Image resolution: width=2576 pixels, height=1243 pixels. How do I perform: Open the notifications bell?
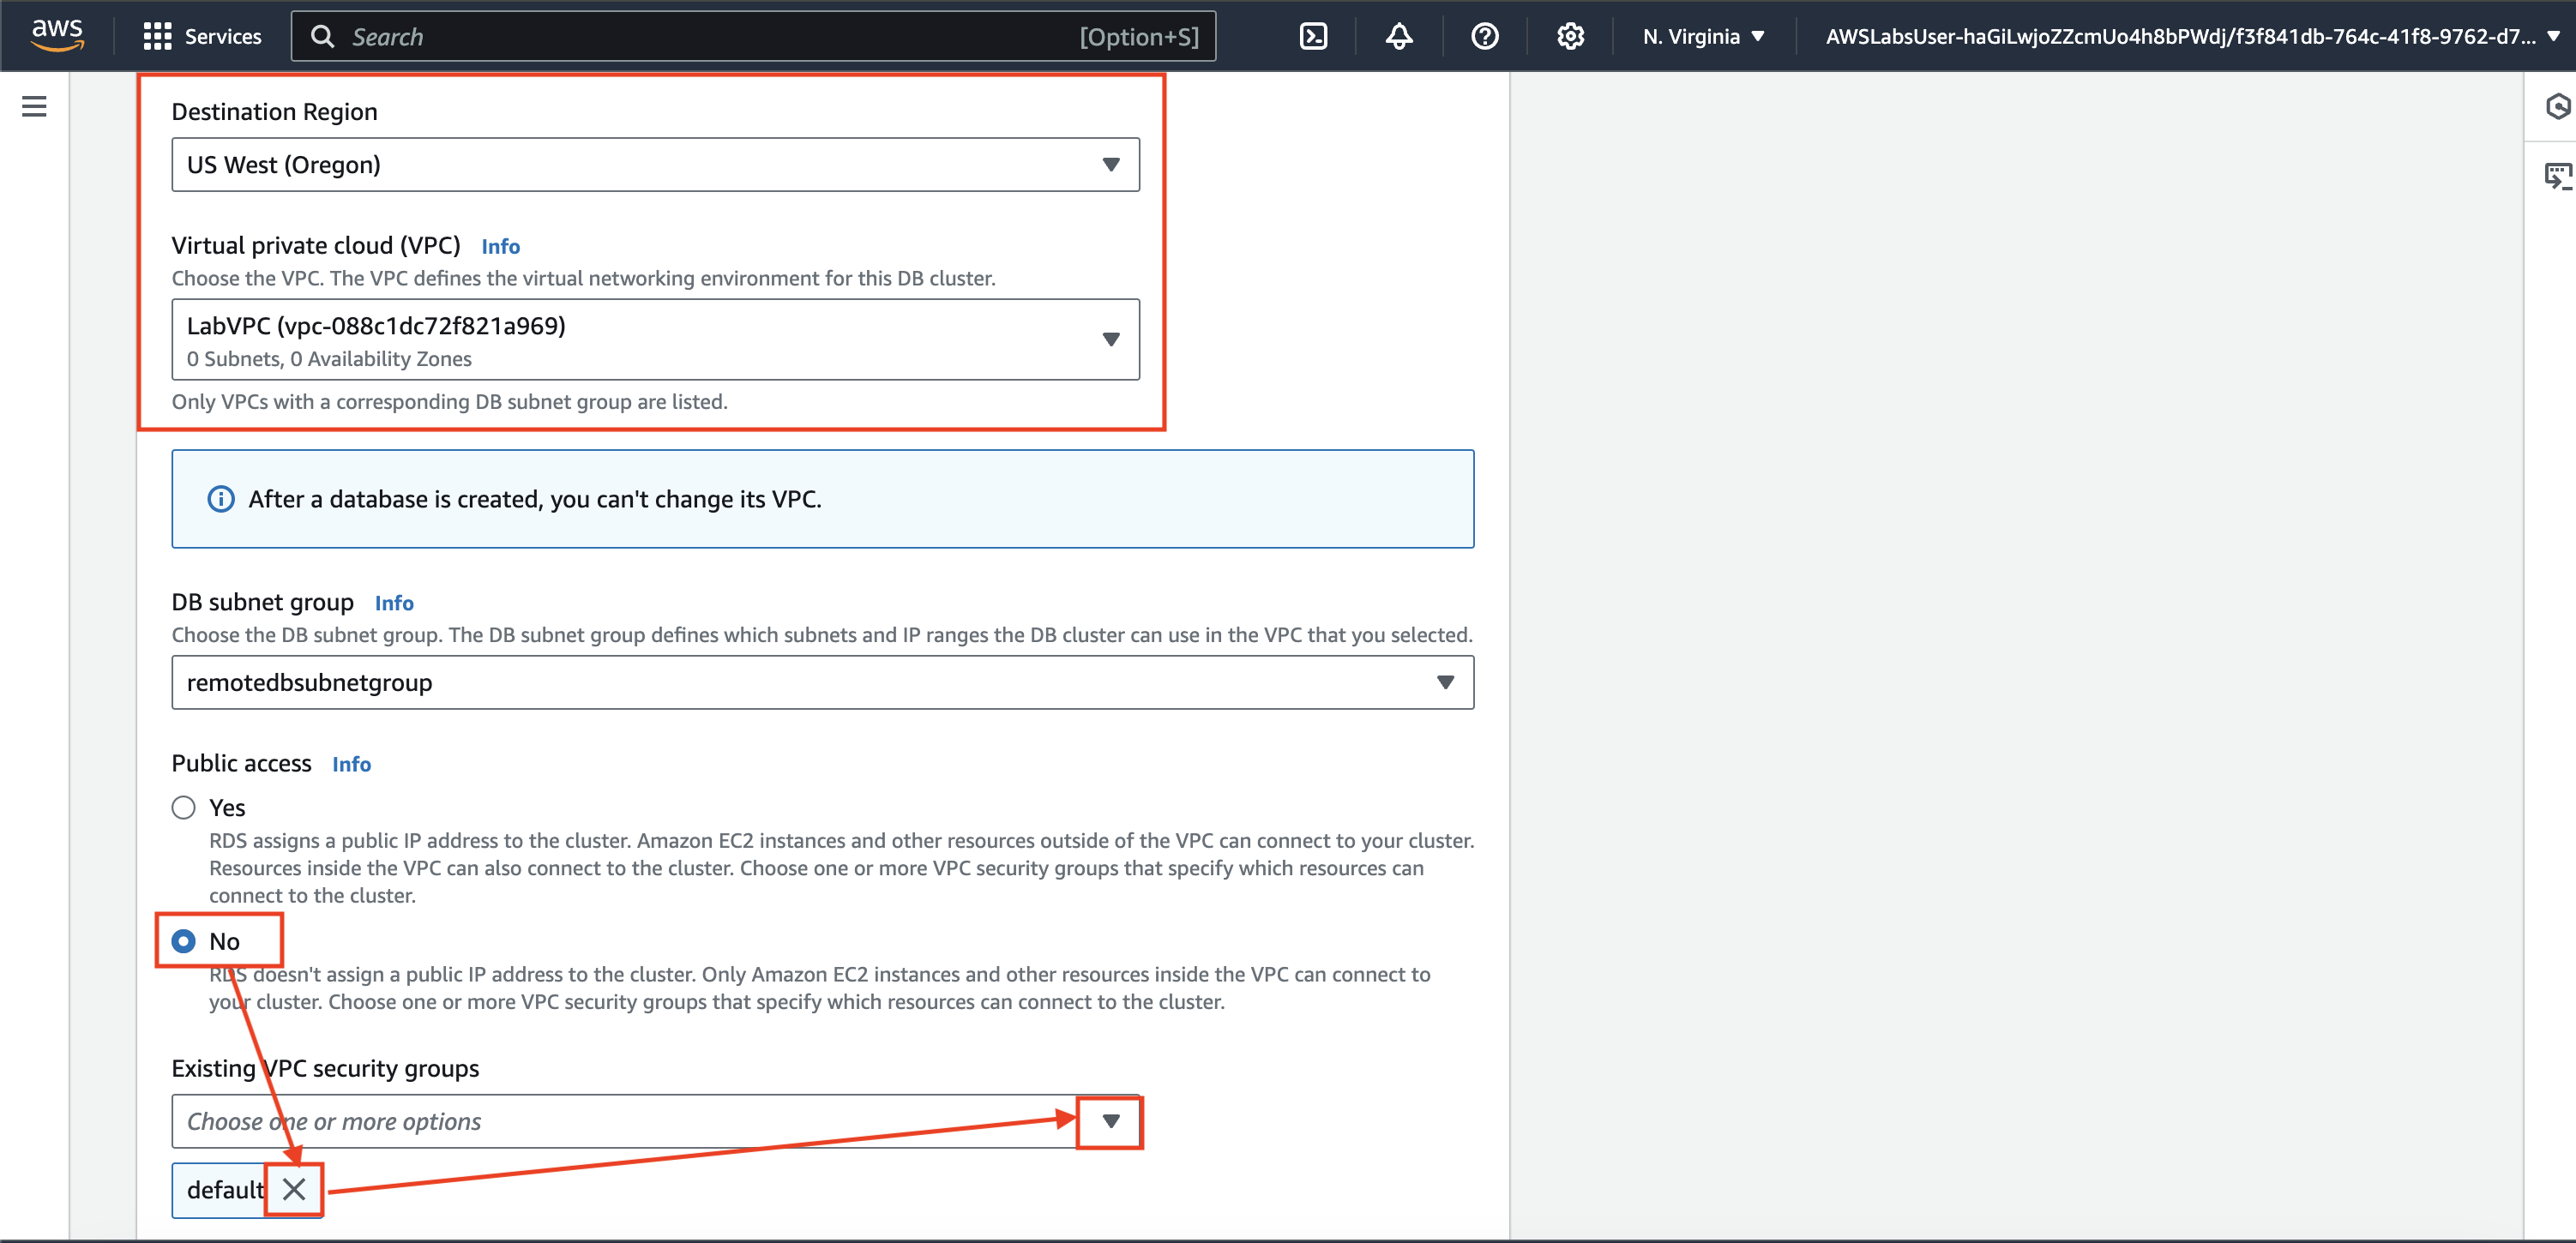[1398, 37]
